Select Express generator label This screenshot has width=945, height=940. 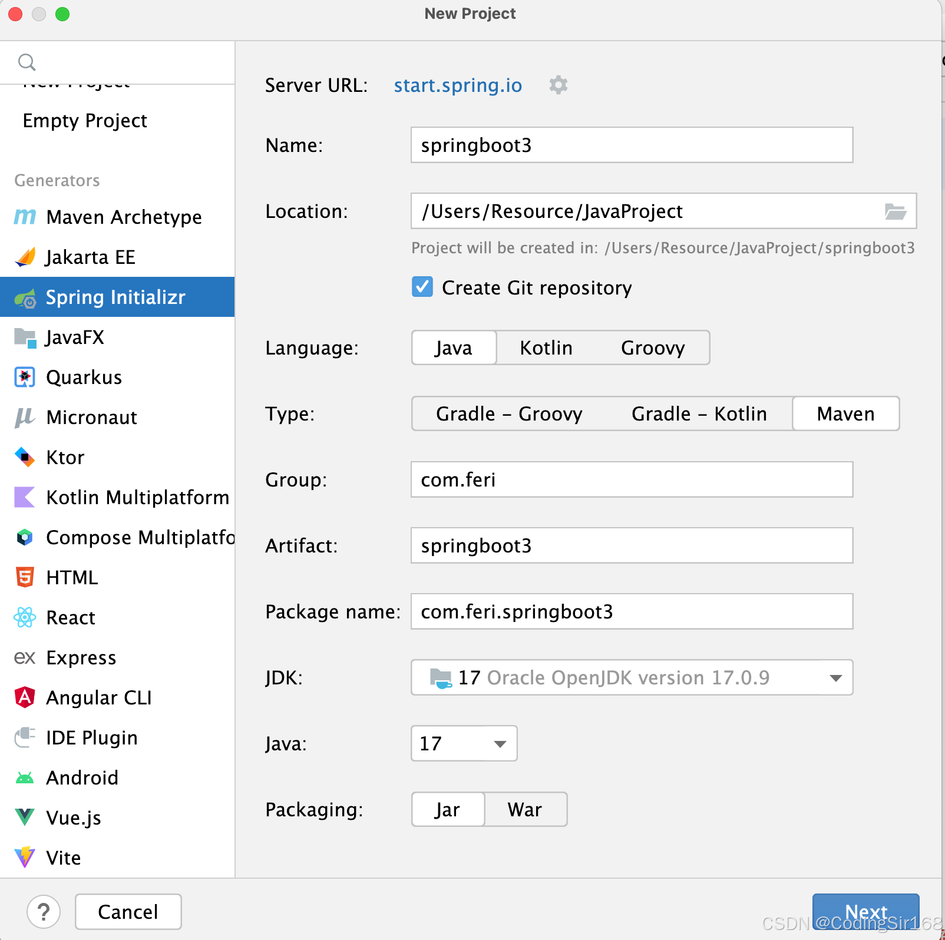click(x=81, y=658)
